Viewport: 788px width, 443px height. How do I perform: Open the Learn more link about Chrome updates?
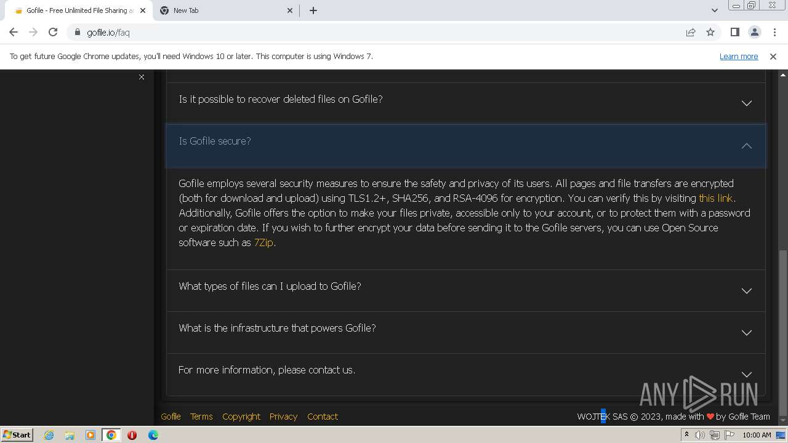739,56
